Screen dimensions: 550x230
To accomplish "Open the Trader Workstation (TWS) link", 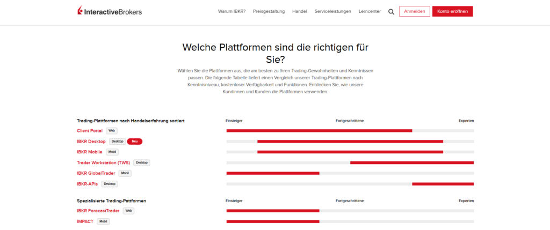I will [x=104, y=163].
